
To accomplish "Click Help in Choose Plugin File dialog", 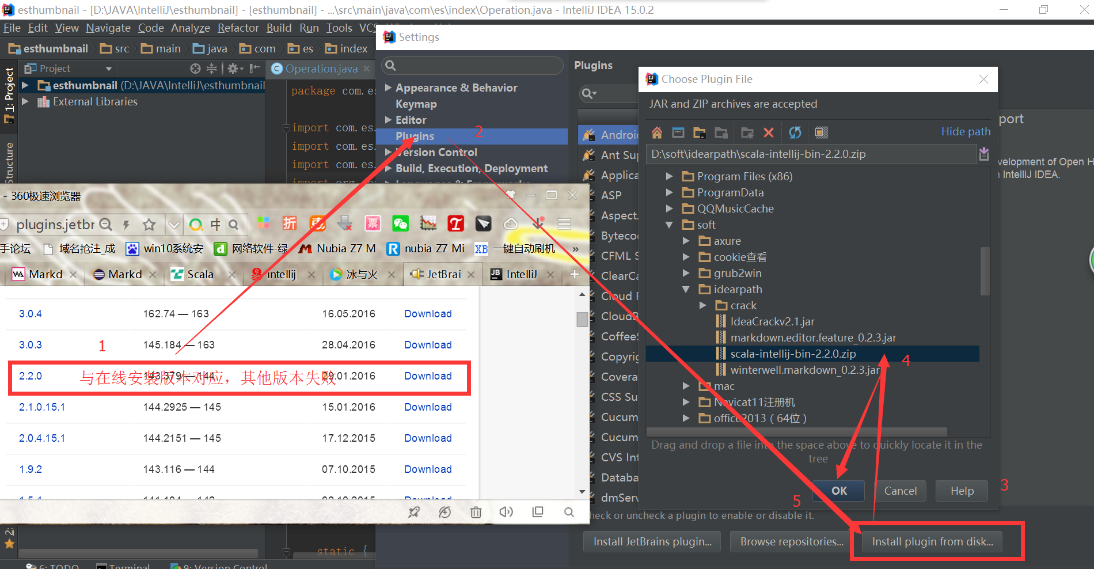I will point(962,491).
